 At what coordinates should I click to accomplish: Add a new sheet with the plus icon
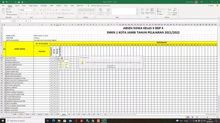click(106, 114)
